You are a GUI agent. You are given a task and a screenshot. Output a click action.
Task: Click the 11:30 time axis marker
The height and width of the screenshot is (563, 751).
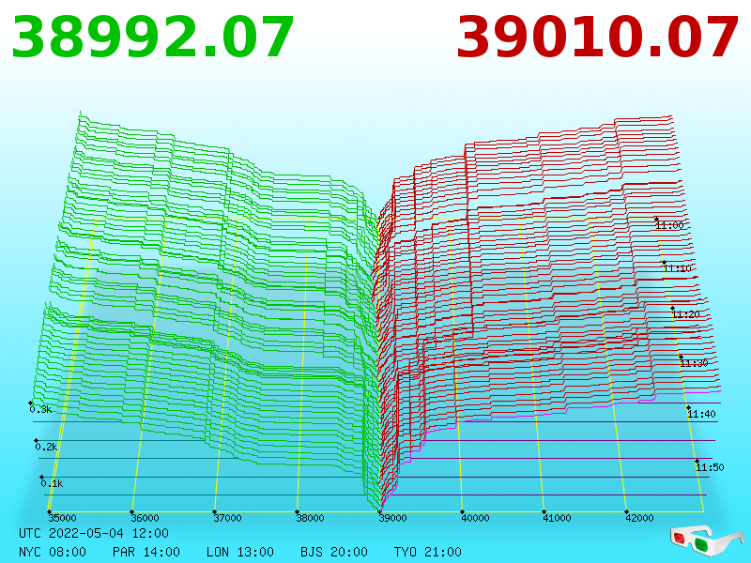pyautogui.click(x=694, y=363)
